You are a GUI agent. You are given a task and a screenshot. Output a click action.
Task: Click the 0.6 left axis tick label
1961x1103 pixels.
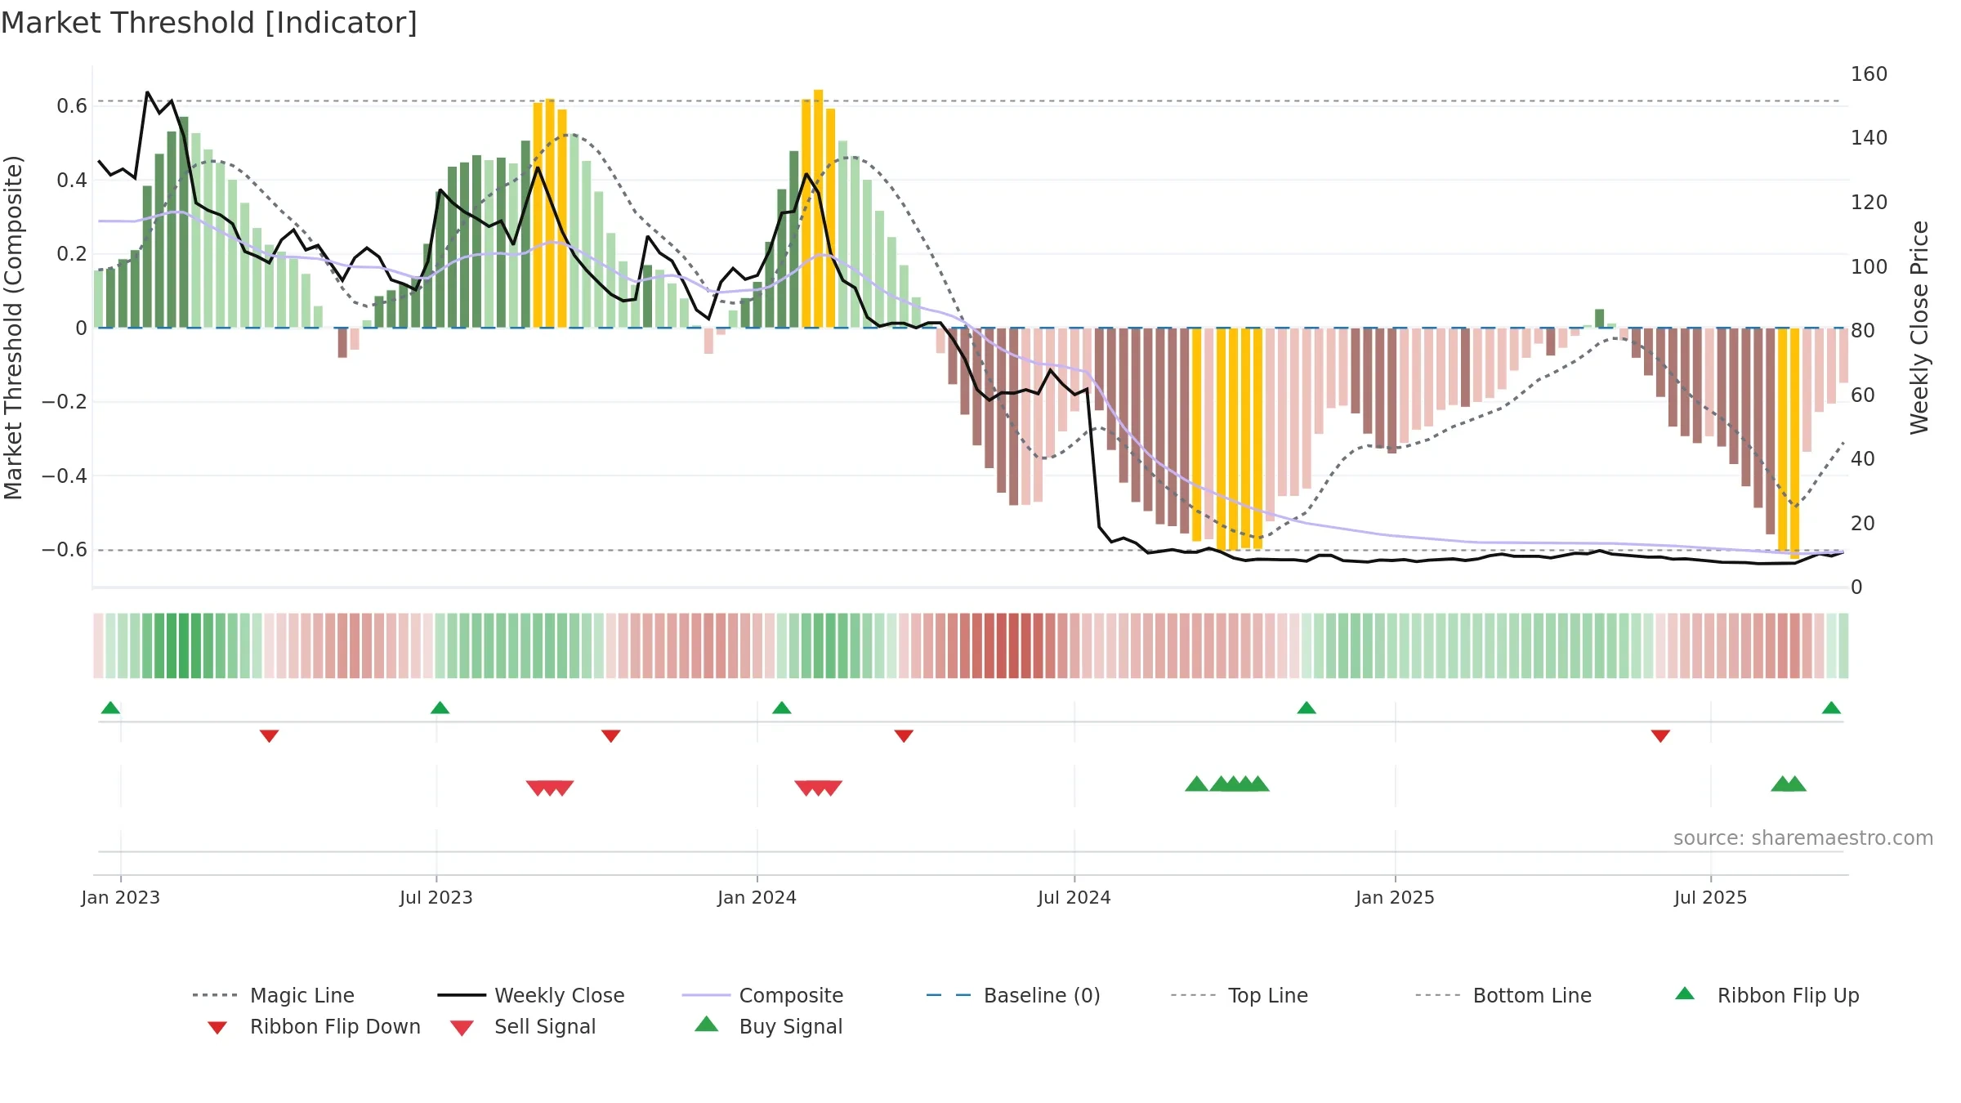tap(72, 106)
